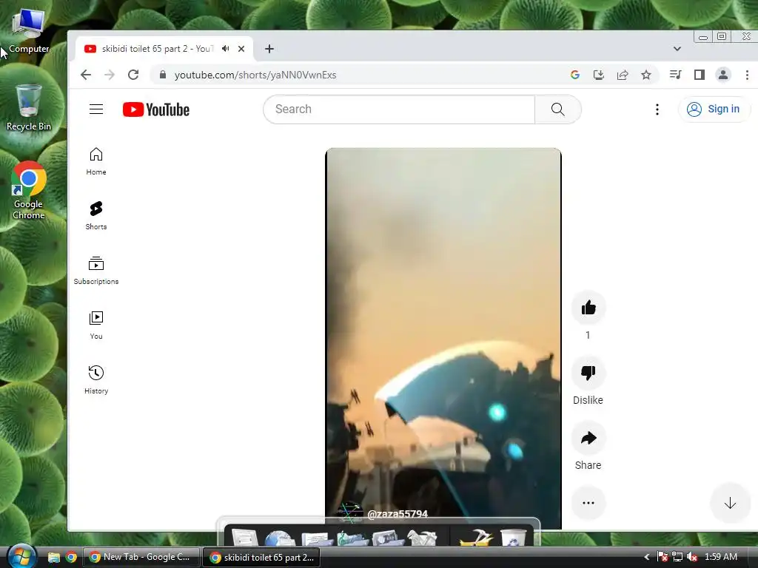Open pictures folder in dock
Image resolution: width=758 pixels, height=568 pixels.
tap(387, 538)
